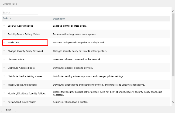Click checkmark icon beside Back Up Device Setting Values
175x113 pixels.
tap(4, 34)
